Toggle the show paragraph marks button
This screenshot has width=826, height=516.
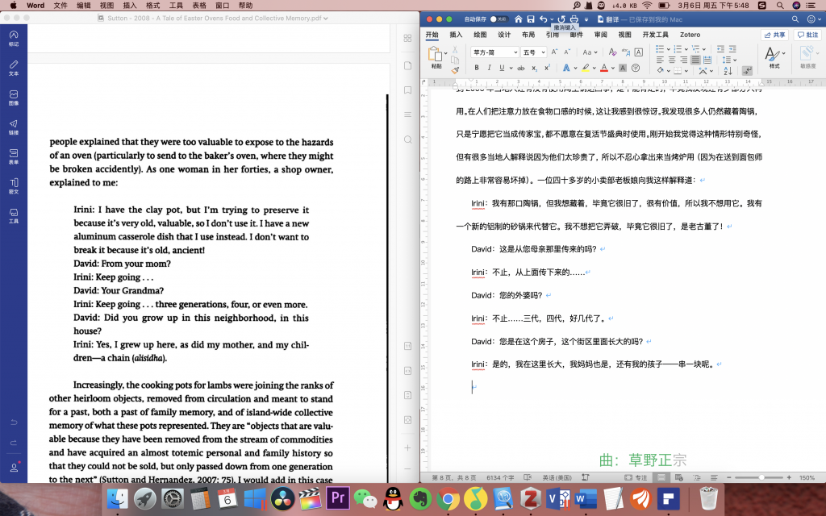pyautogui.click(x=747, y=71)
